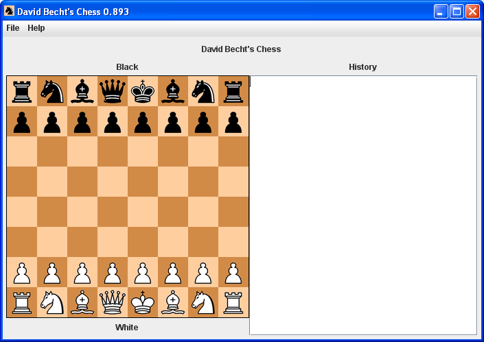
Task: Select the black rook on a8
Action: click(22, 92)
